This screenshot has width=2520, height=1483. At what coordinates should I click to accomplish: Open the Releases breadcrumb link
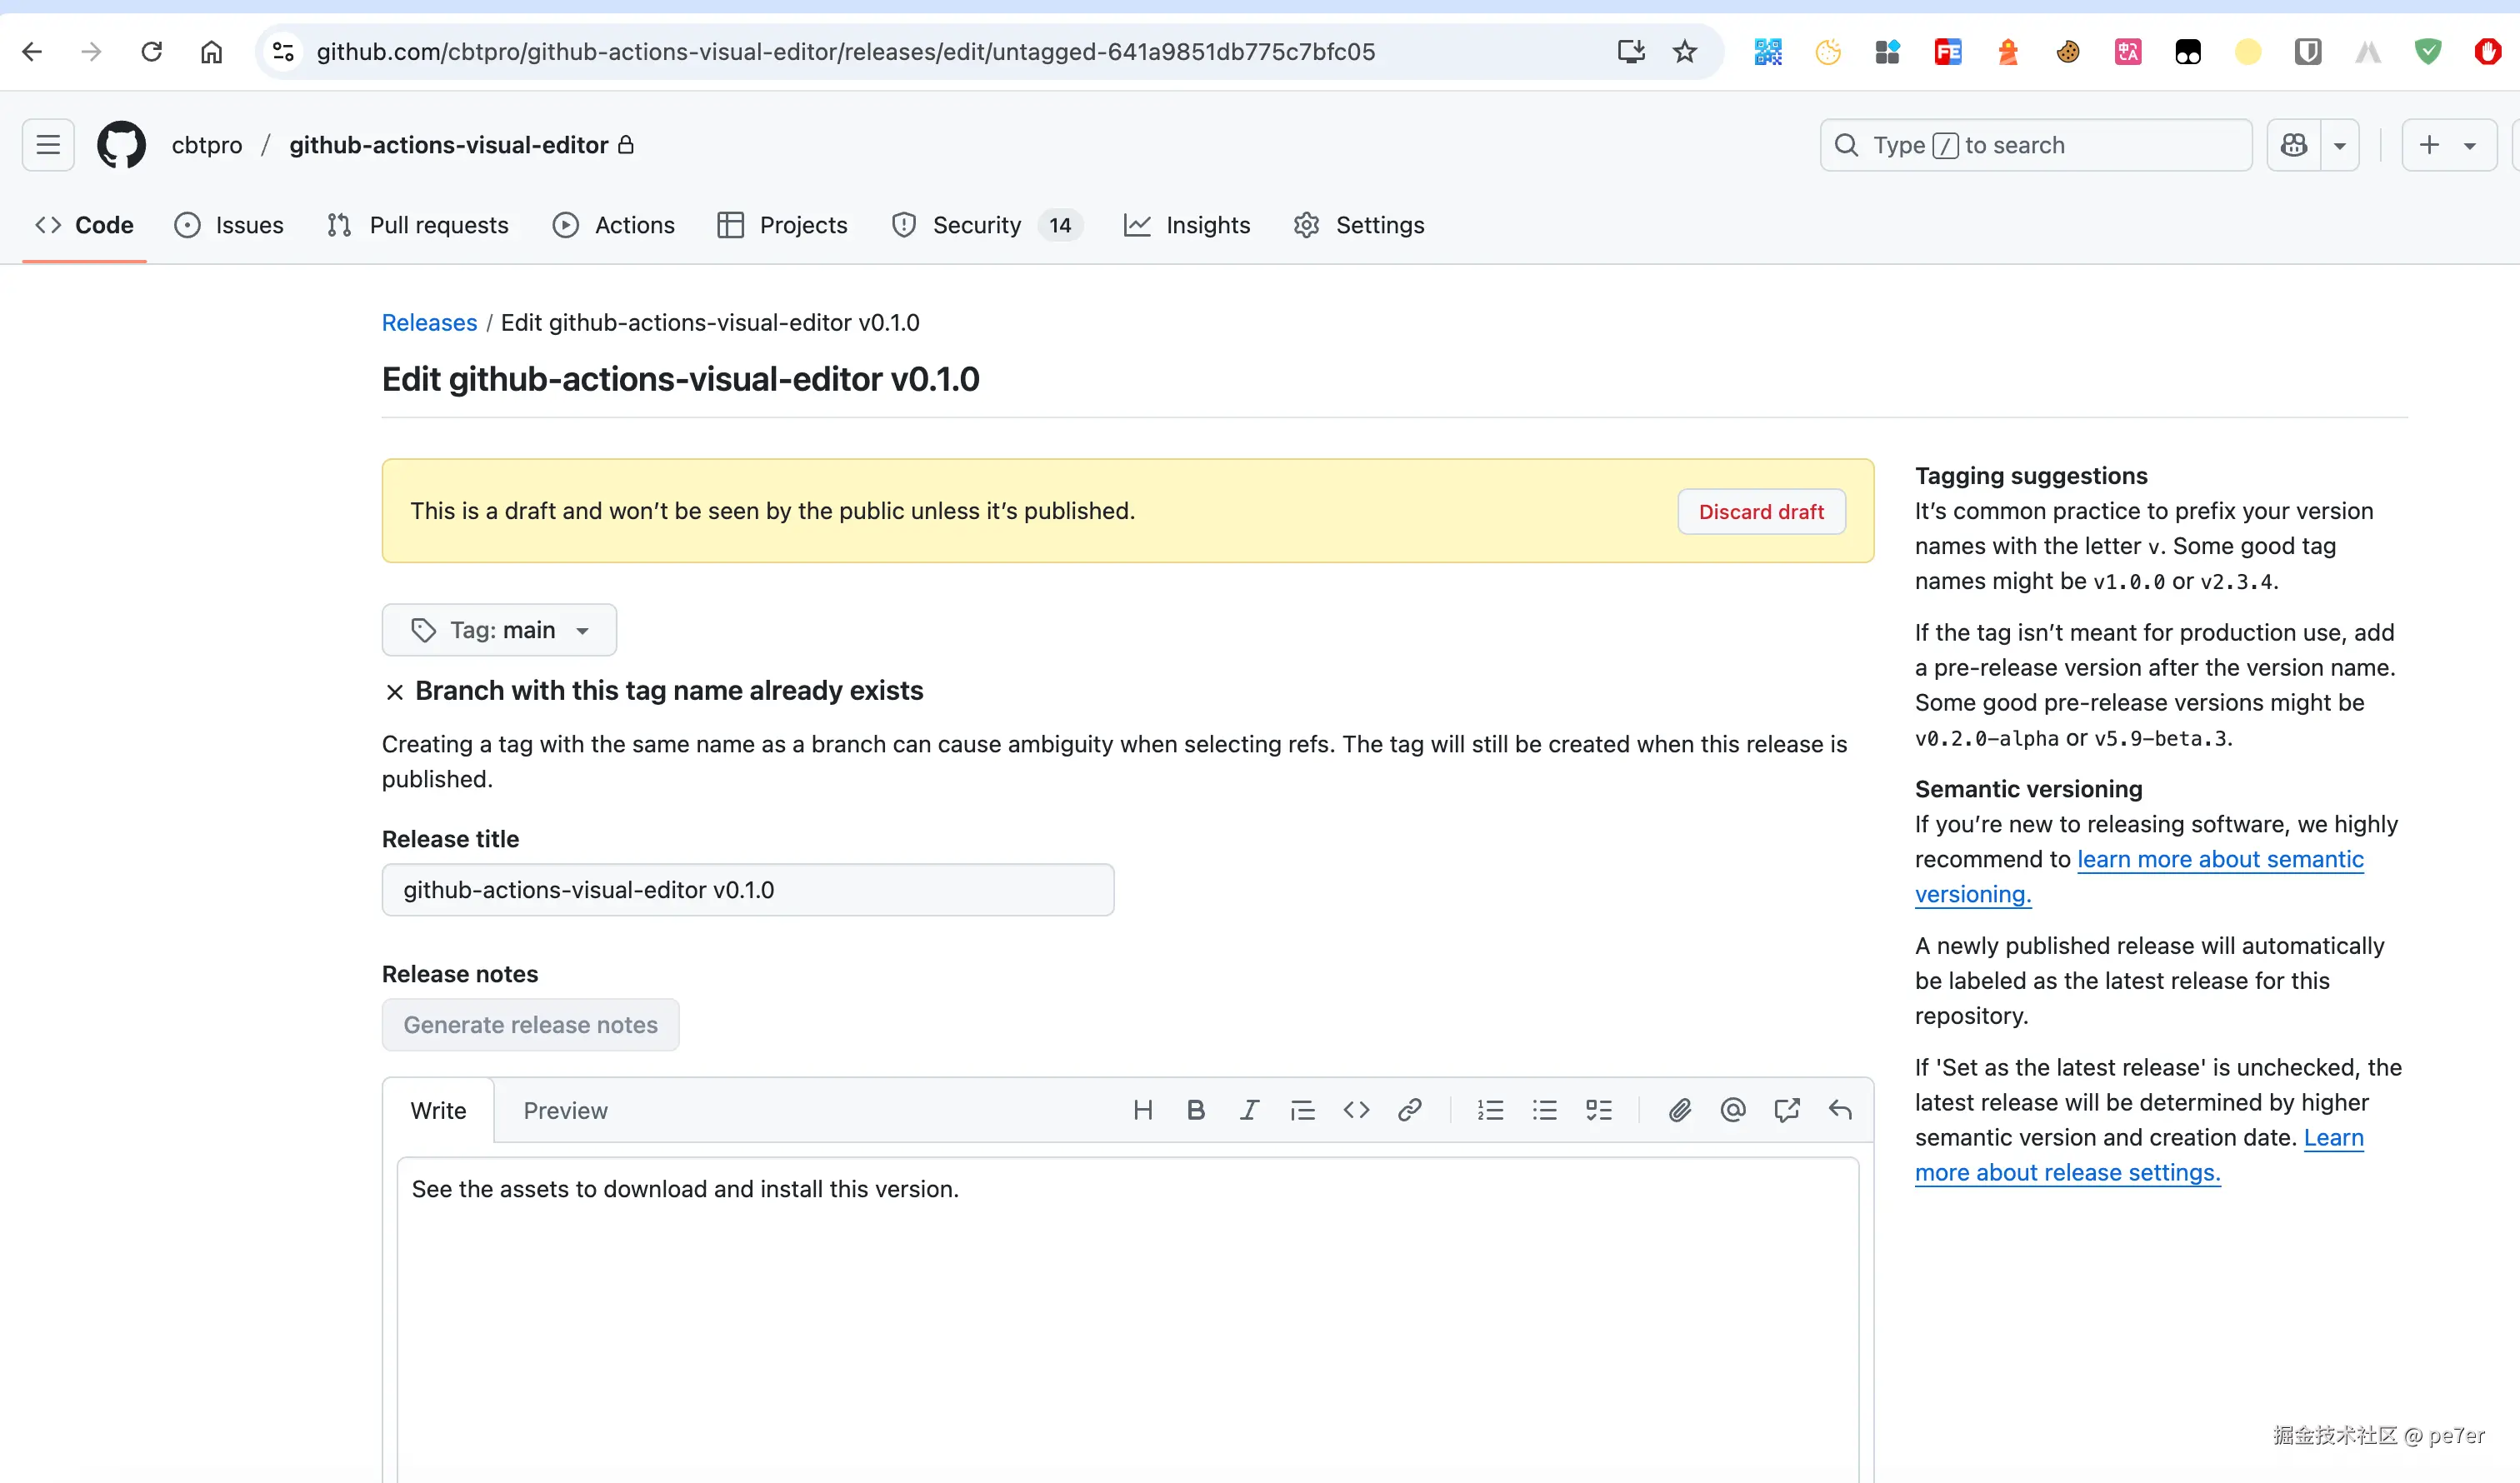pos(429,322)
